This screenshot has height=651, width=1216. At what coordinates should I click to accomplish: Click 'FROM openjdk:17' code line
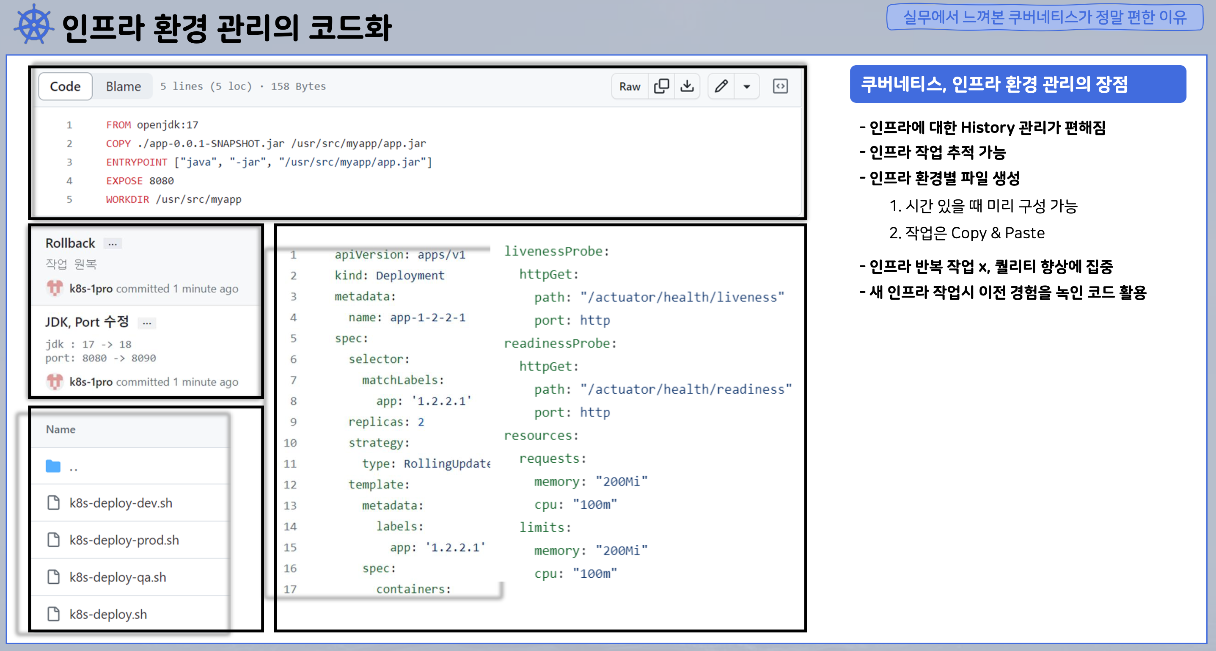point(152,125)
